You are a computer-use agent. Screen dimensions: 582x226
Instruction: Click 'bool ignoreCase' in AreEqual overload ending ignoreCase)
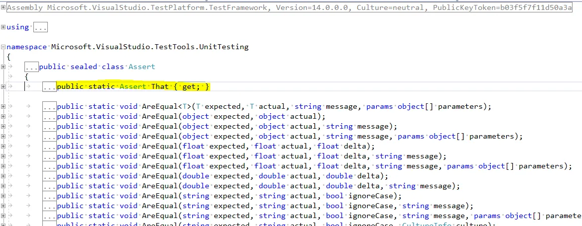click(359, 196)
